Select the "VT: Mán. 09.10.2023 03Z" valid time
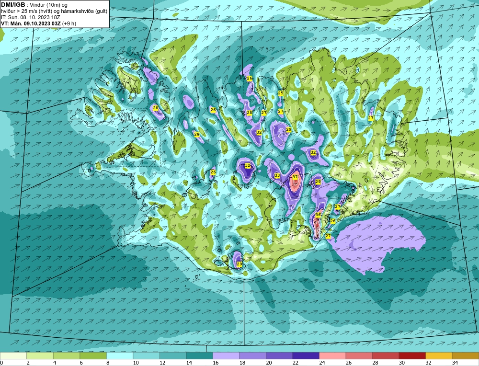This screenshot has width=479, height=366. tap(31, 23)
